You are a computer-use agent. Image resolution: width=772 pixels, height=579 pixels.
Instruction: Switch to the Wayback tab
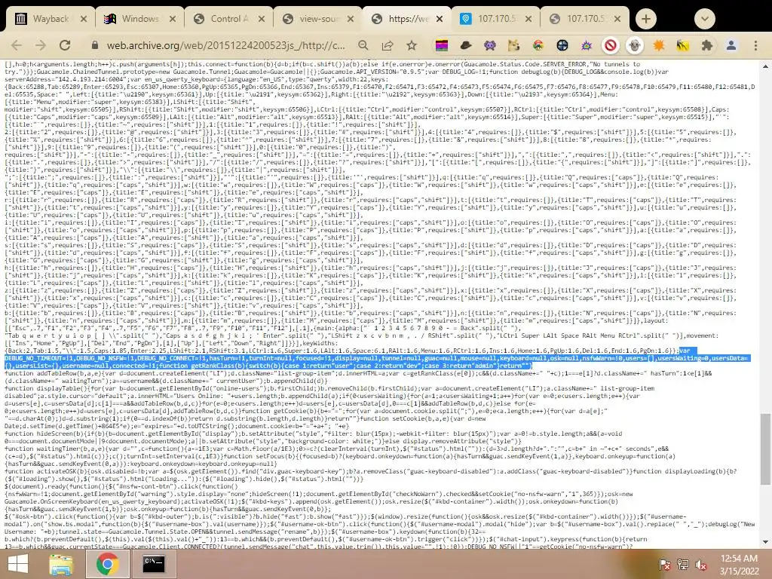(x=49, y=19)
